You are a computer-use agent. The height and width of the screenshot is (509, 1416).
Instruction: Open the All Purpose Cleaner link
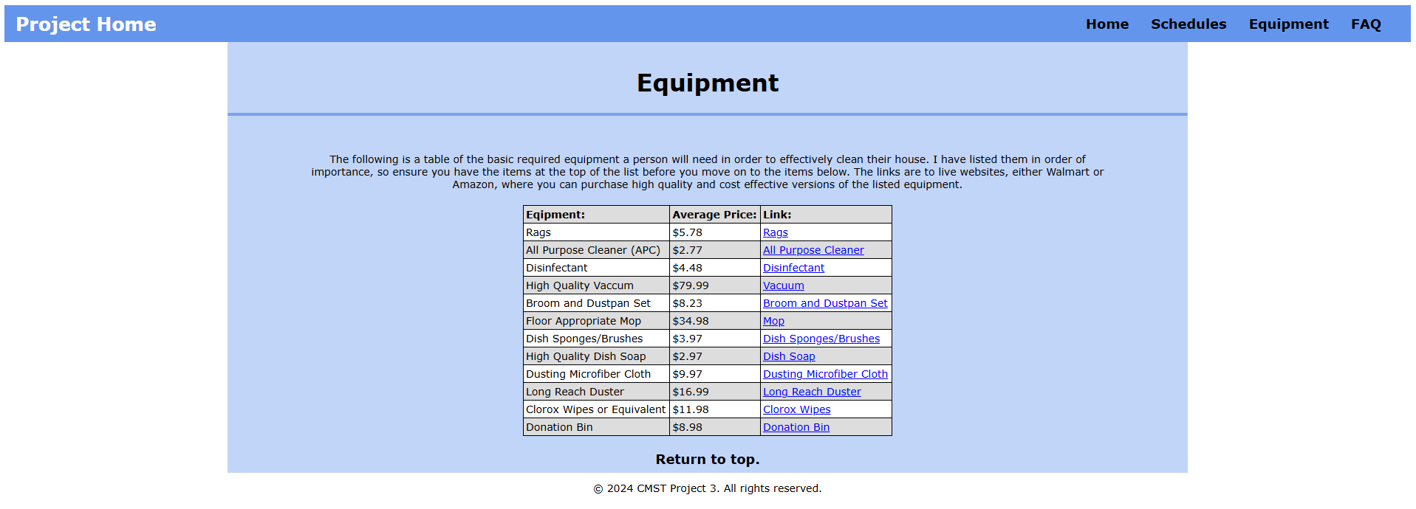(x=813, y=250)
